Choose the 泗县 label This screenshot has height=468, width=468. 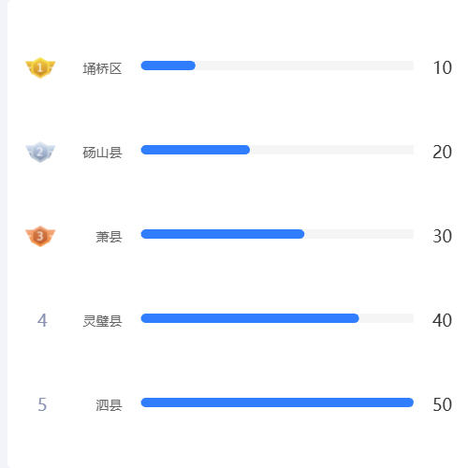pos(109,405)
